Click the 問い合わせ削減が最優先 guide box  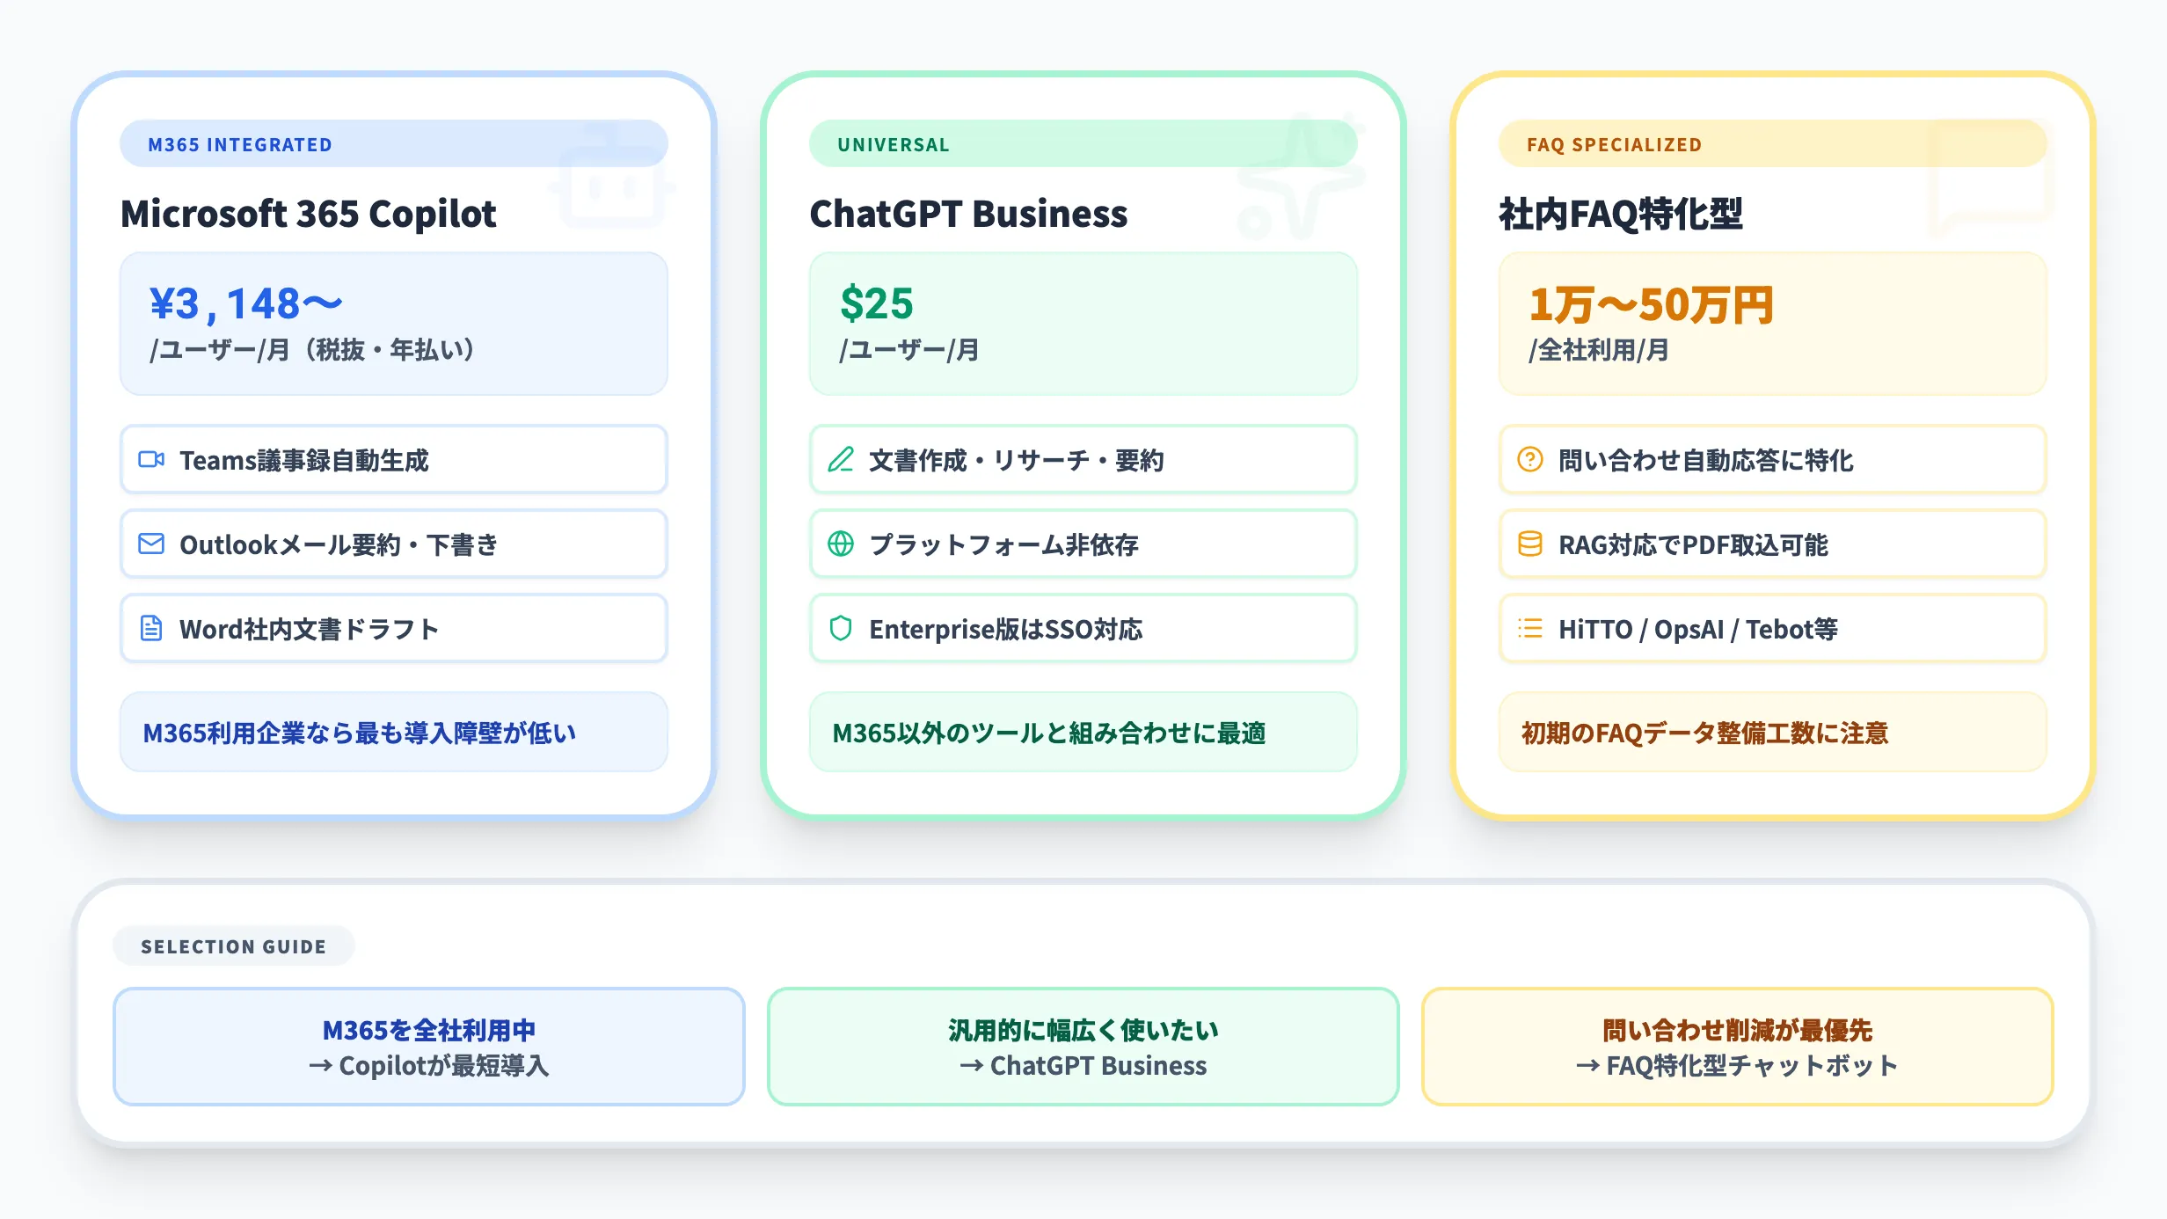point(1737,1047)
